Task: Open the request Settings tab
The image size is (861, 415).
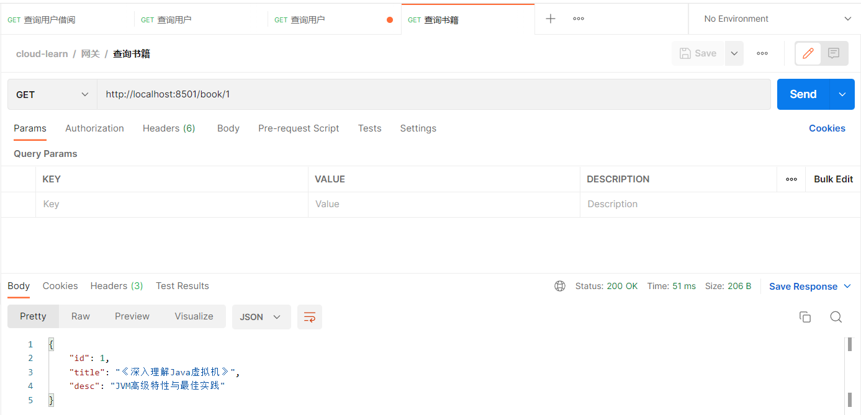Action: [418, 128]
